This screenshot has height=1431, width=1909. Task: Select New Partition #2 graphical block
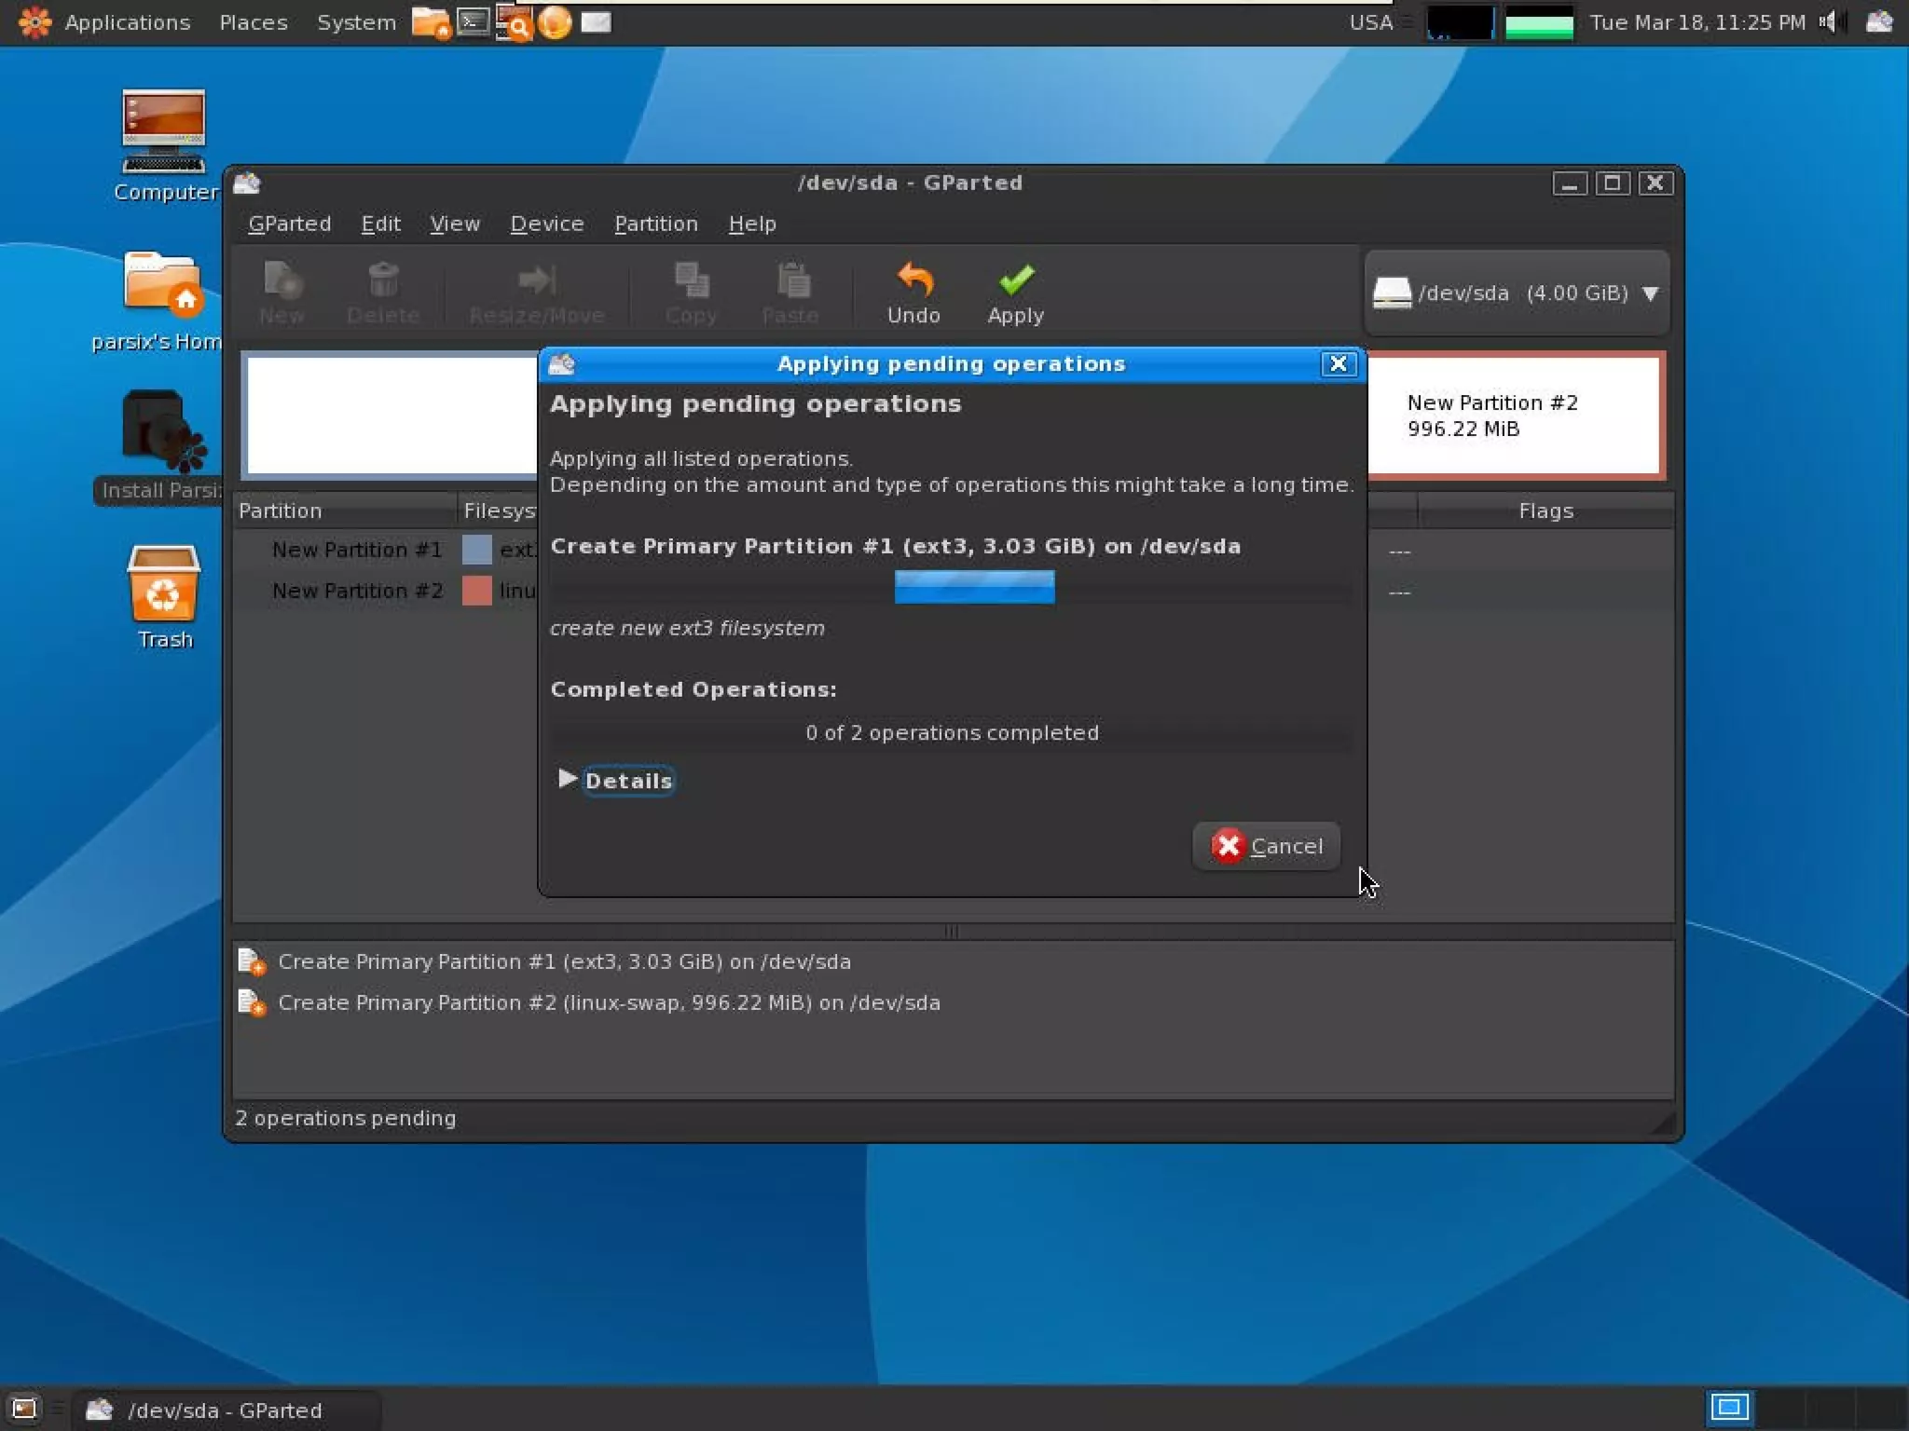point(1514,416)
